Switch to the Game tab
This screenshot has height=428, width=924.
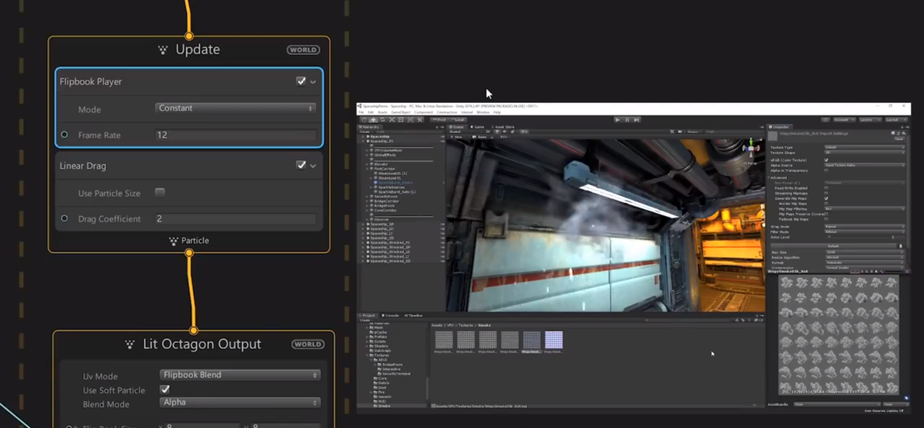tap(478, 127)
